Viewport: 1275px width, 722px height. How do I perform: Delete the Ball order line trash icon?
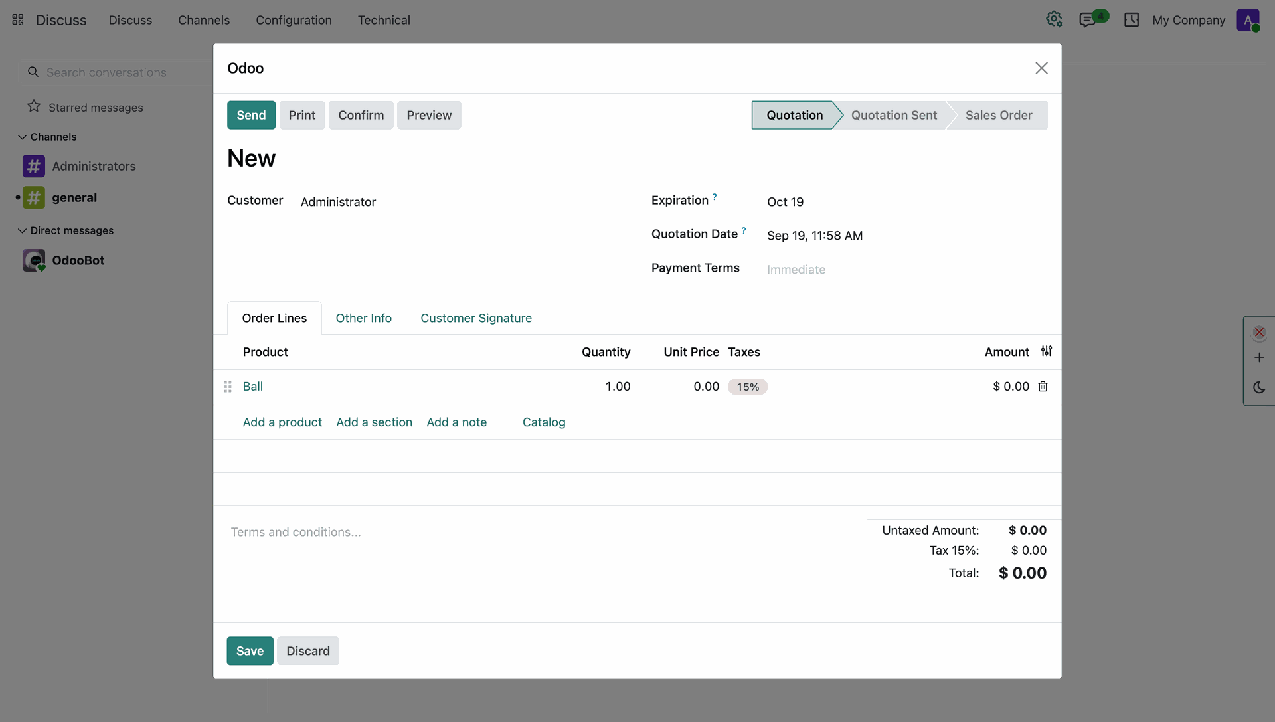[x=1043, y=386]
